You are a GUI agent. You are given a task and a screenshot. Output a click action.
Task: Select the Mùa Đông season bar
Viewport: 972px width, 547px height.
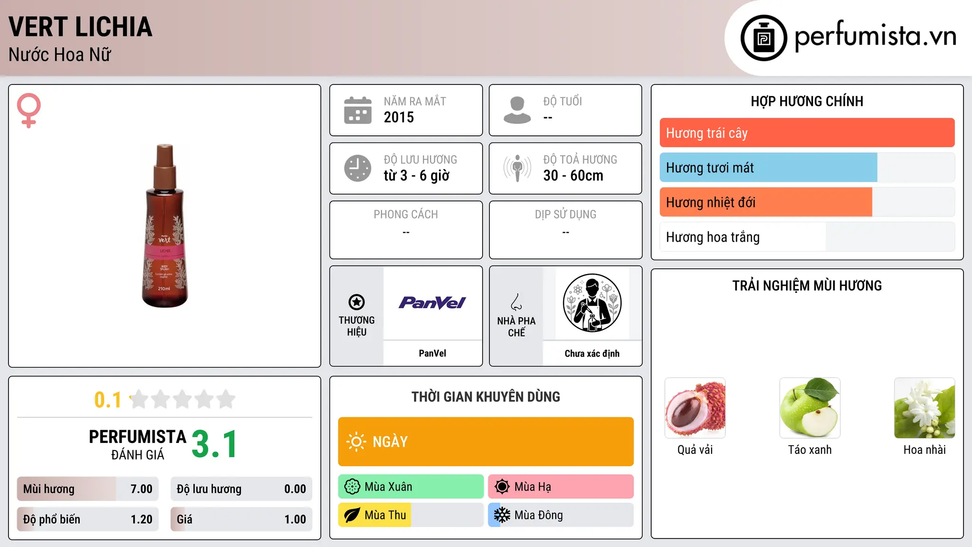pyautogui.click(x=561, y=515)
